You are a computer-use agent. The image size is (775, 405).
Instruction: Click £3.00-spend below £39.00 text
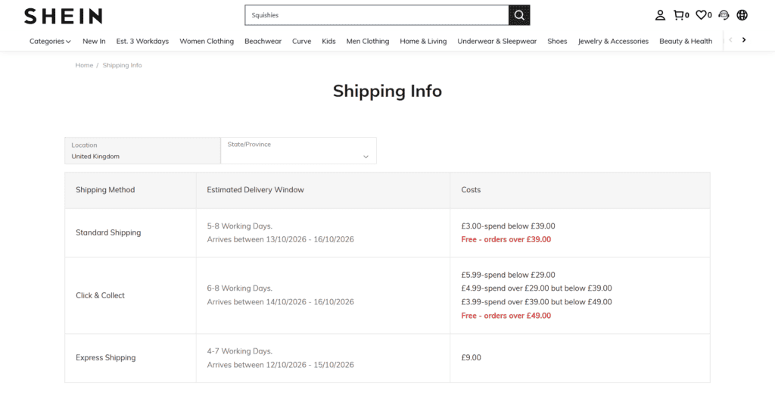coord(508,226)
